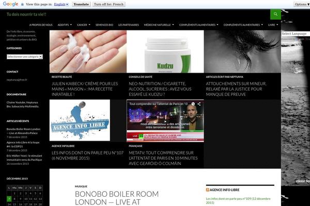Open the Recette Beauté category label
The width and height of the screenshot is (310, 206).
[x=61, y=77]
